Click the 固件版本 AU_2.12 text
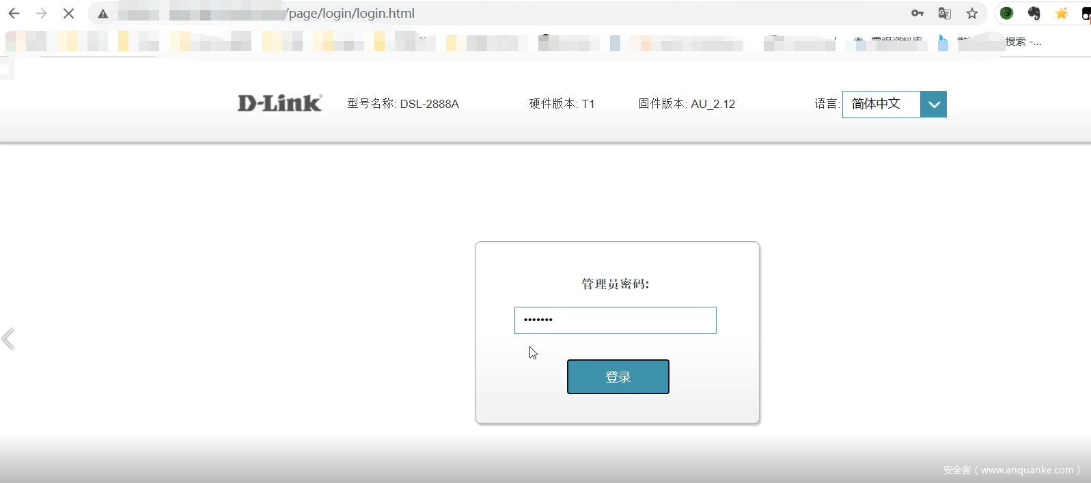 pos(687,104)
